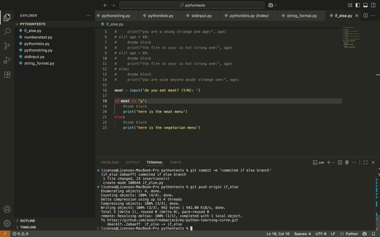
Task: Split the terminal pane
Action: coord(340,162)
